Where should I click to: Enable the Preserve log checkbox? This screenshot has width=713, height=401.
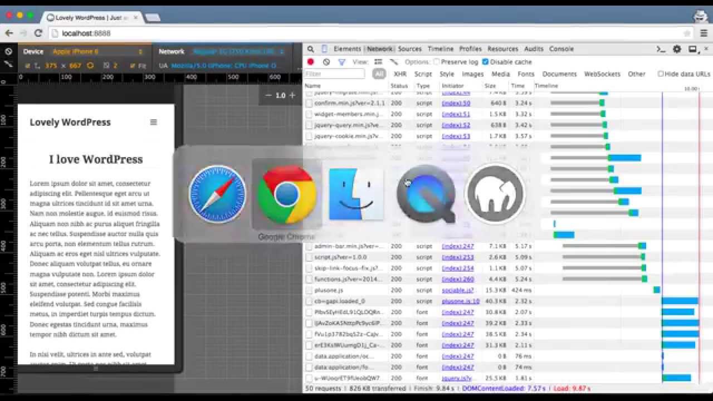[437, 62]
